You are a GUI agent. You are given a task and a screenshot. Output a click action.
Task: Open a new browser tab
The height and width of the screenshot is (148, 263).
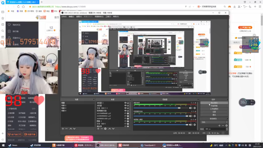[42, 2]
